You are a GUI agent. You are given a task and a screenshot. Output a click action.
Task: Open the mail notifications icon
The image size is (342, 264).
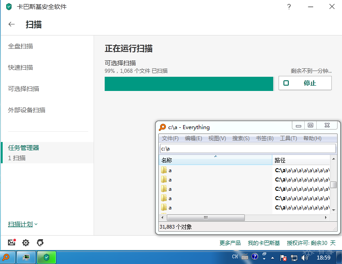click(12, 242)
